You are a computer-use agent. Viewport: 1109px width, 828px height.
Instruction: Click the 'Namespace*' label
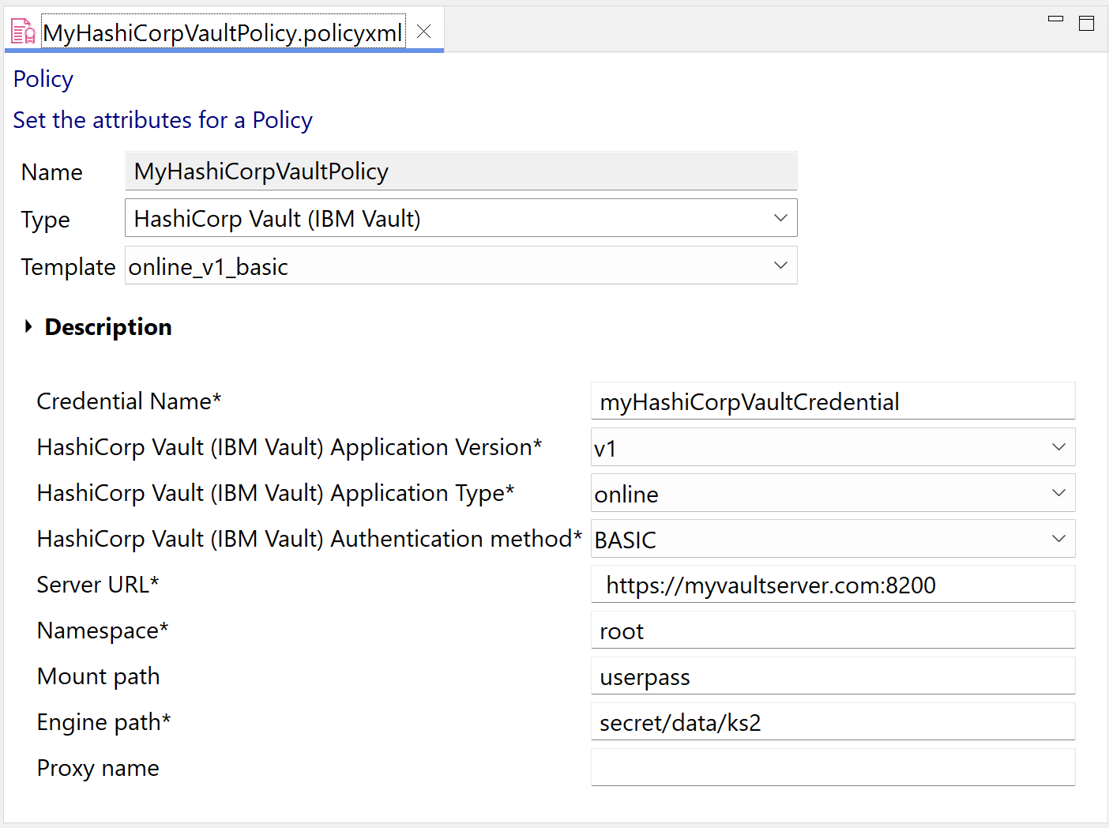point(103,630)
